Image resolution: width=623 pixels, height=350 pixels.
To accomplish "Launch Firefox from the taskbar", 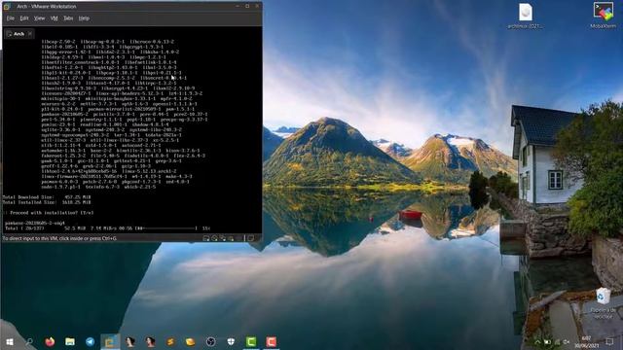I will [x=50, y=341].
